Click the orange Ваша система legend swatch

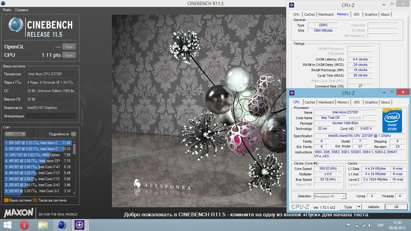tap(6, 200)
